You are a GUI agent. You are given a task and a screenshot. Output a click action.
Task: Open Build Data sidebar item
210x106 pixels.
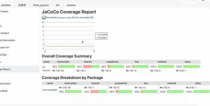click(3, 55)
